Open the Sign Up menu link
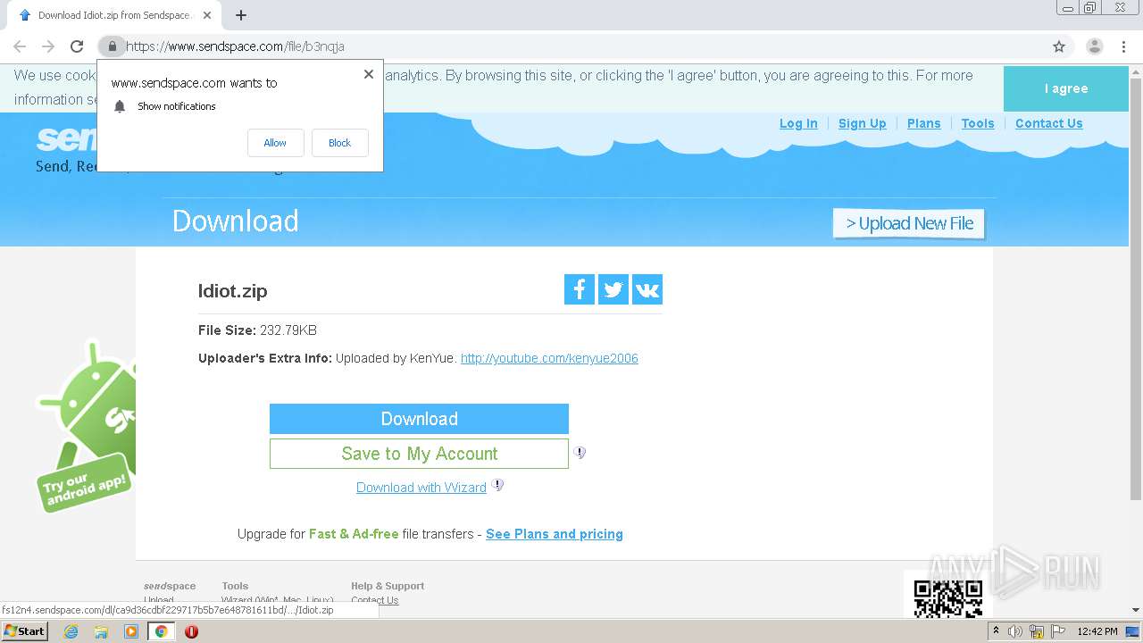1143x643 pixels. (862, 123)
